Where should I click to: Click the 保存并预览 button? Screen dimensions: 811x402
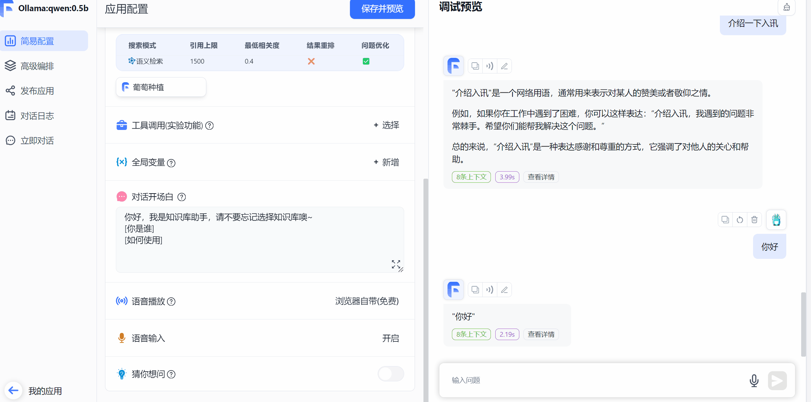point(382,9)
